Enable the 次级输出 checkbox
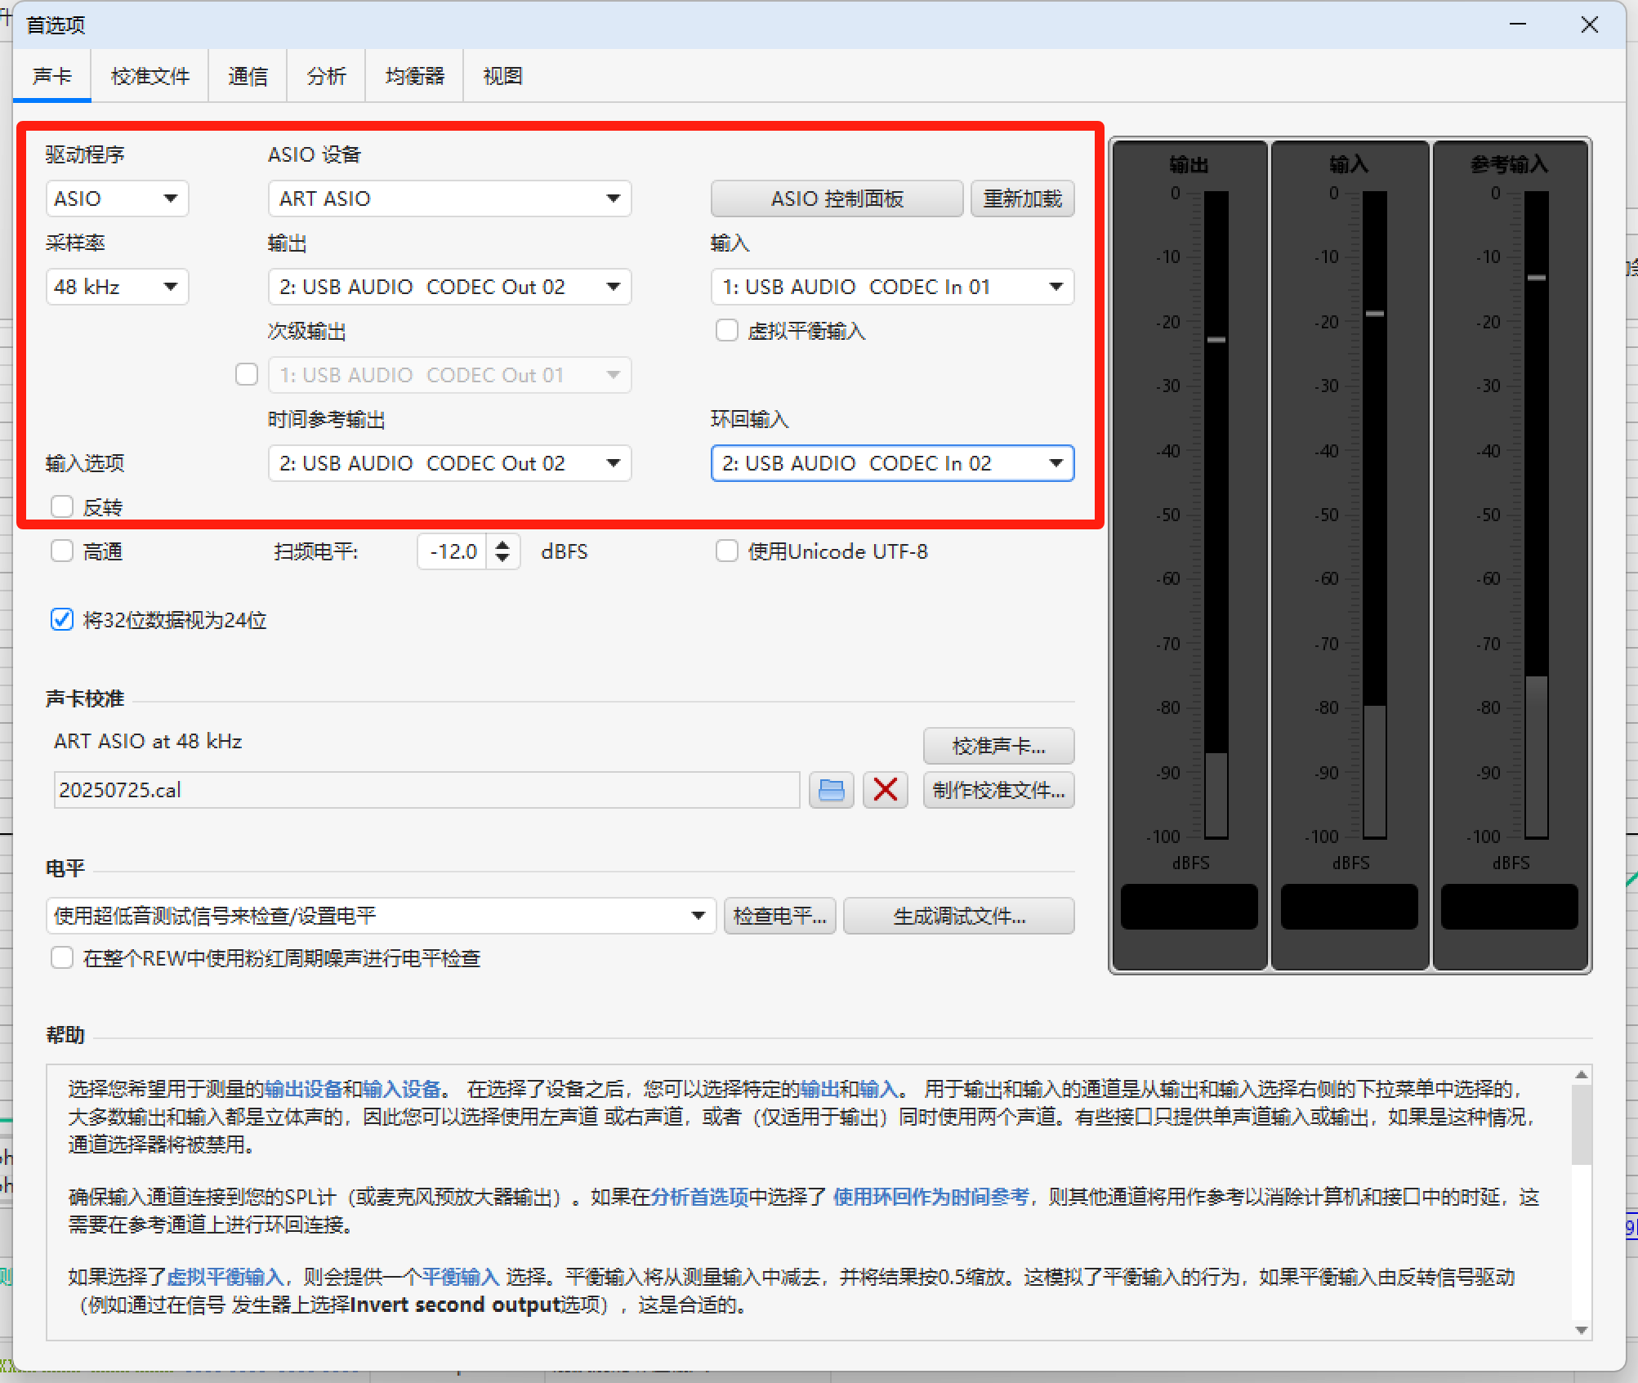1638x1383 pixels. coord(247,374)
